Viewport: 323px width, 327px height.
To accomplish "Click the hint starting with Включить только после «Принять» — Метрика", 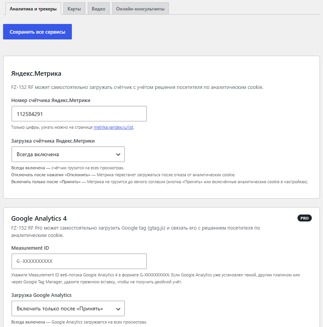I will (x=160, y=182).
